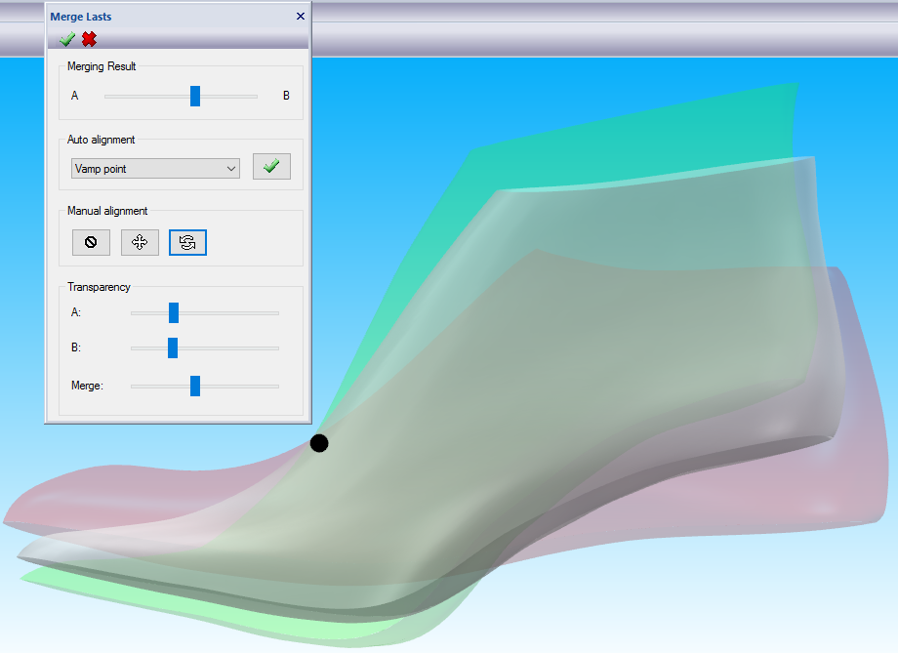Click the black vamp point marker on last
This screenshot has height=653, width=898.
tap(319, 443)
